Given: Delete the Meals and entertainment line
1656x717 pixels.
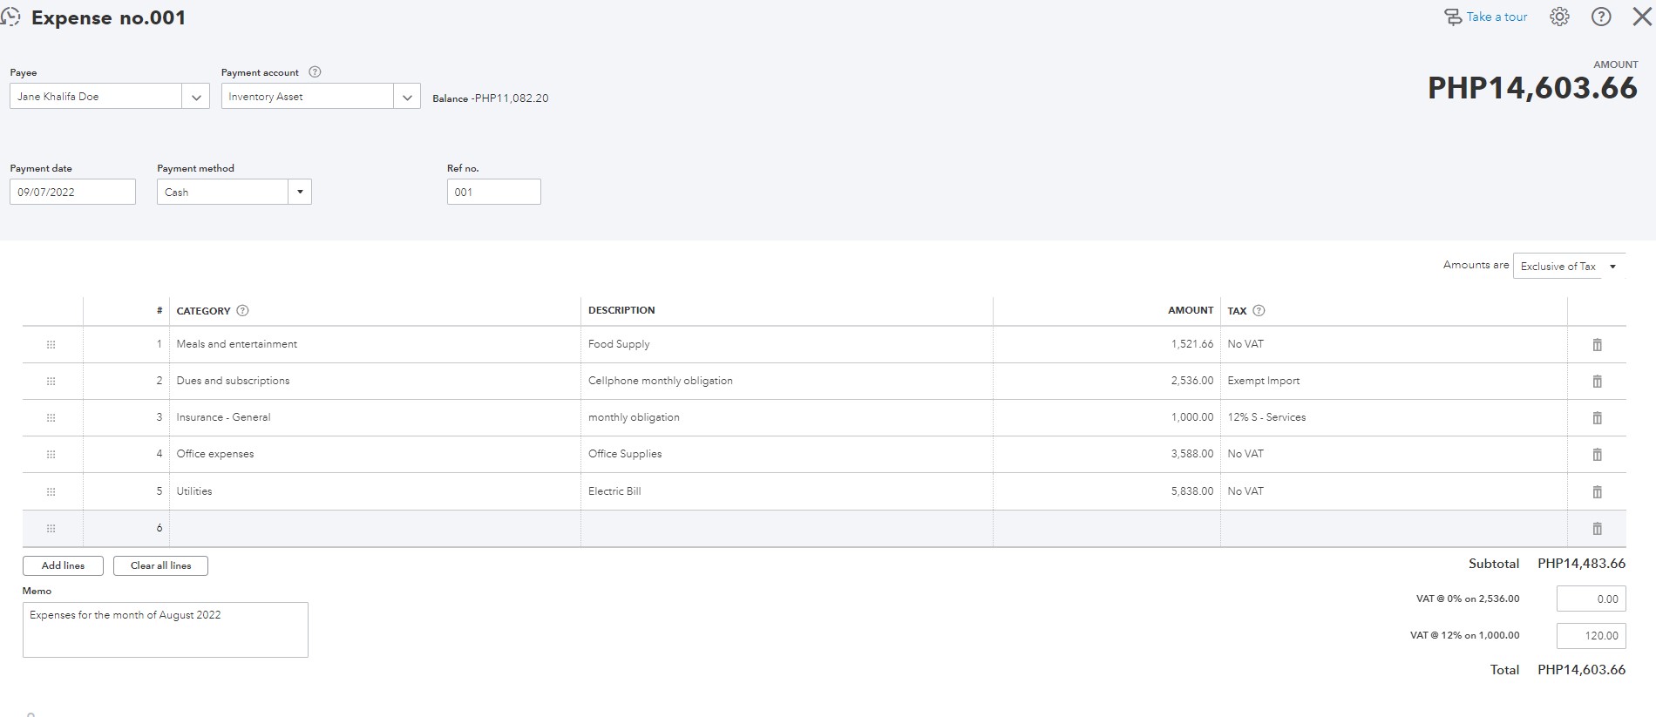Looking at the screenshot, I should [x=1597, y=345].
